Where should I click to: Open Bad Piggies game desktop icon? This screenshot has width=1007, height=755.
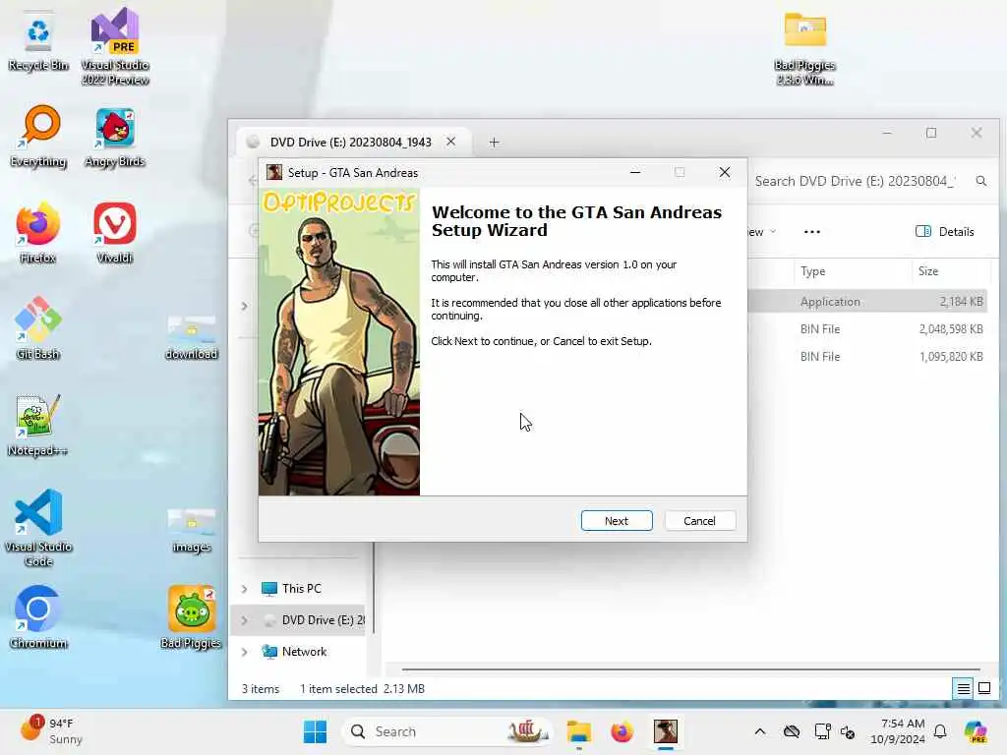click(x=192, y=617)
